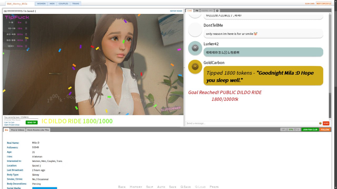
Task: Click the Send a message input field
Action: [x=251, y=123]
